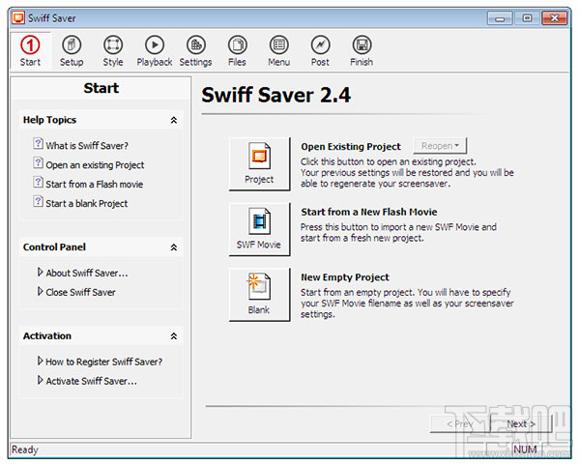This screenshot has height=464, width=580.
Task: Go to the Menu step
Action: 278,50
